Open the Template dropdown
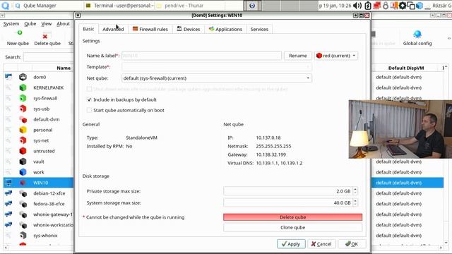The width and height of the screenshot is (452, 254). click(217, 67)
